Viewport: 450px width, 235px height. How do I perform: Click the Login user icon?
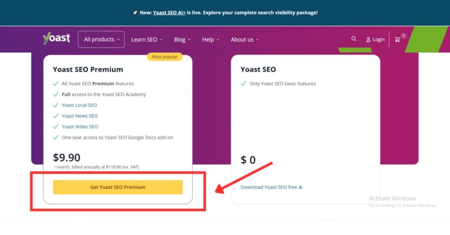pos(368,40)
